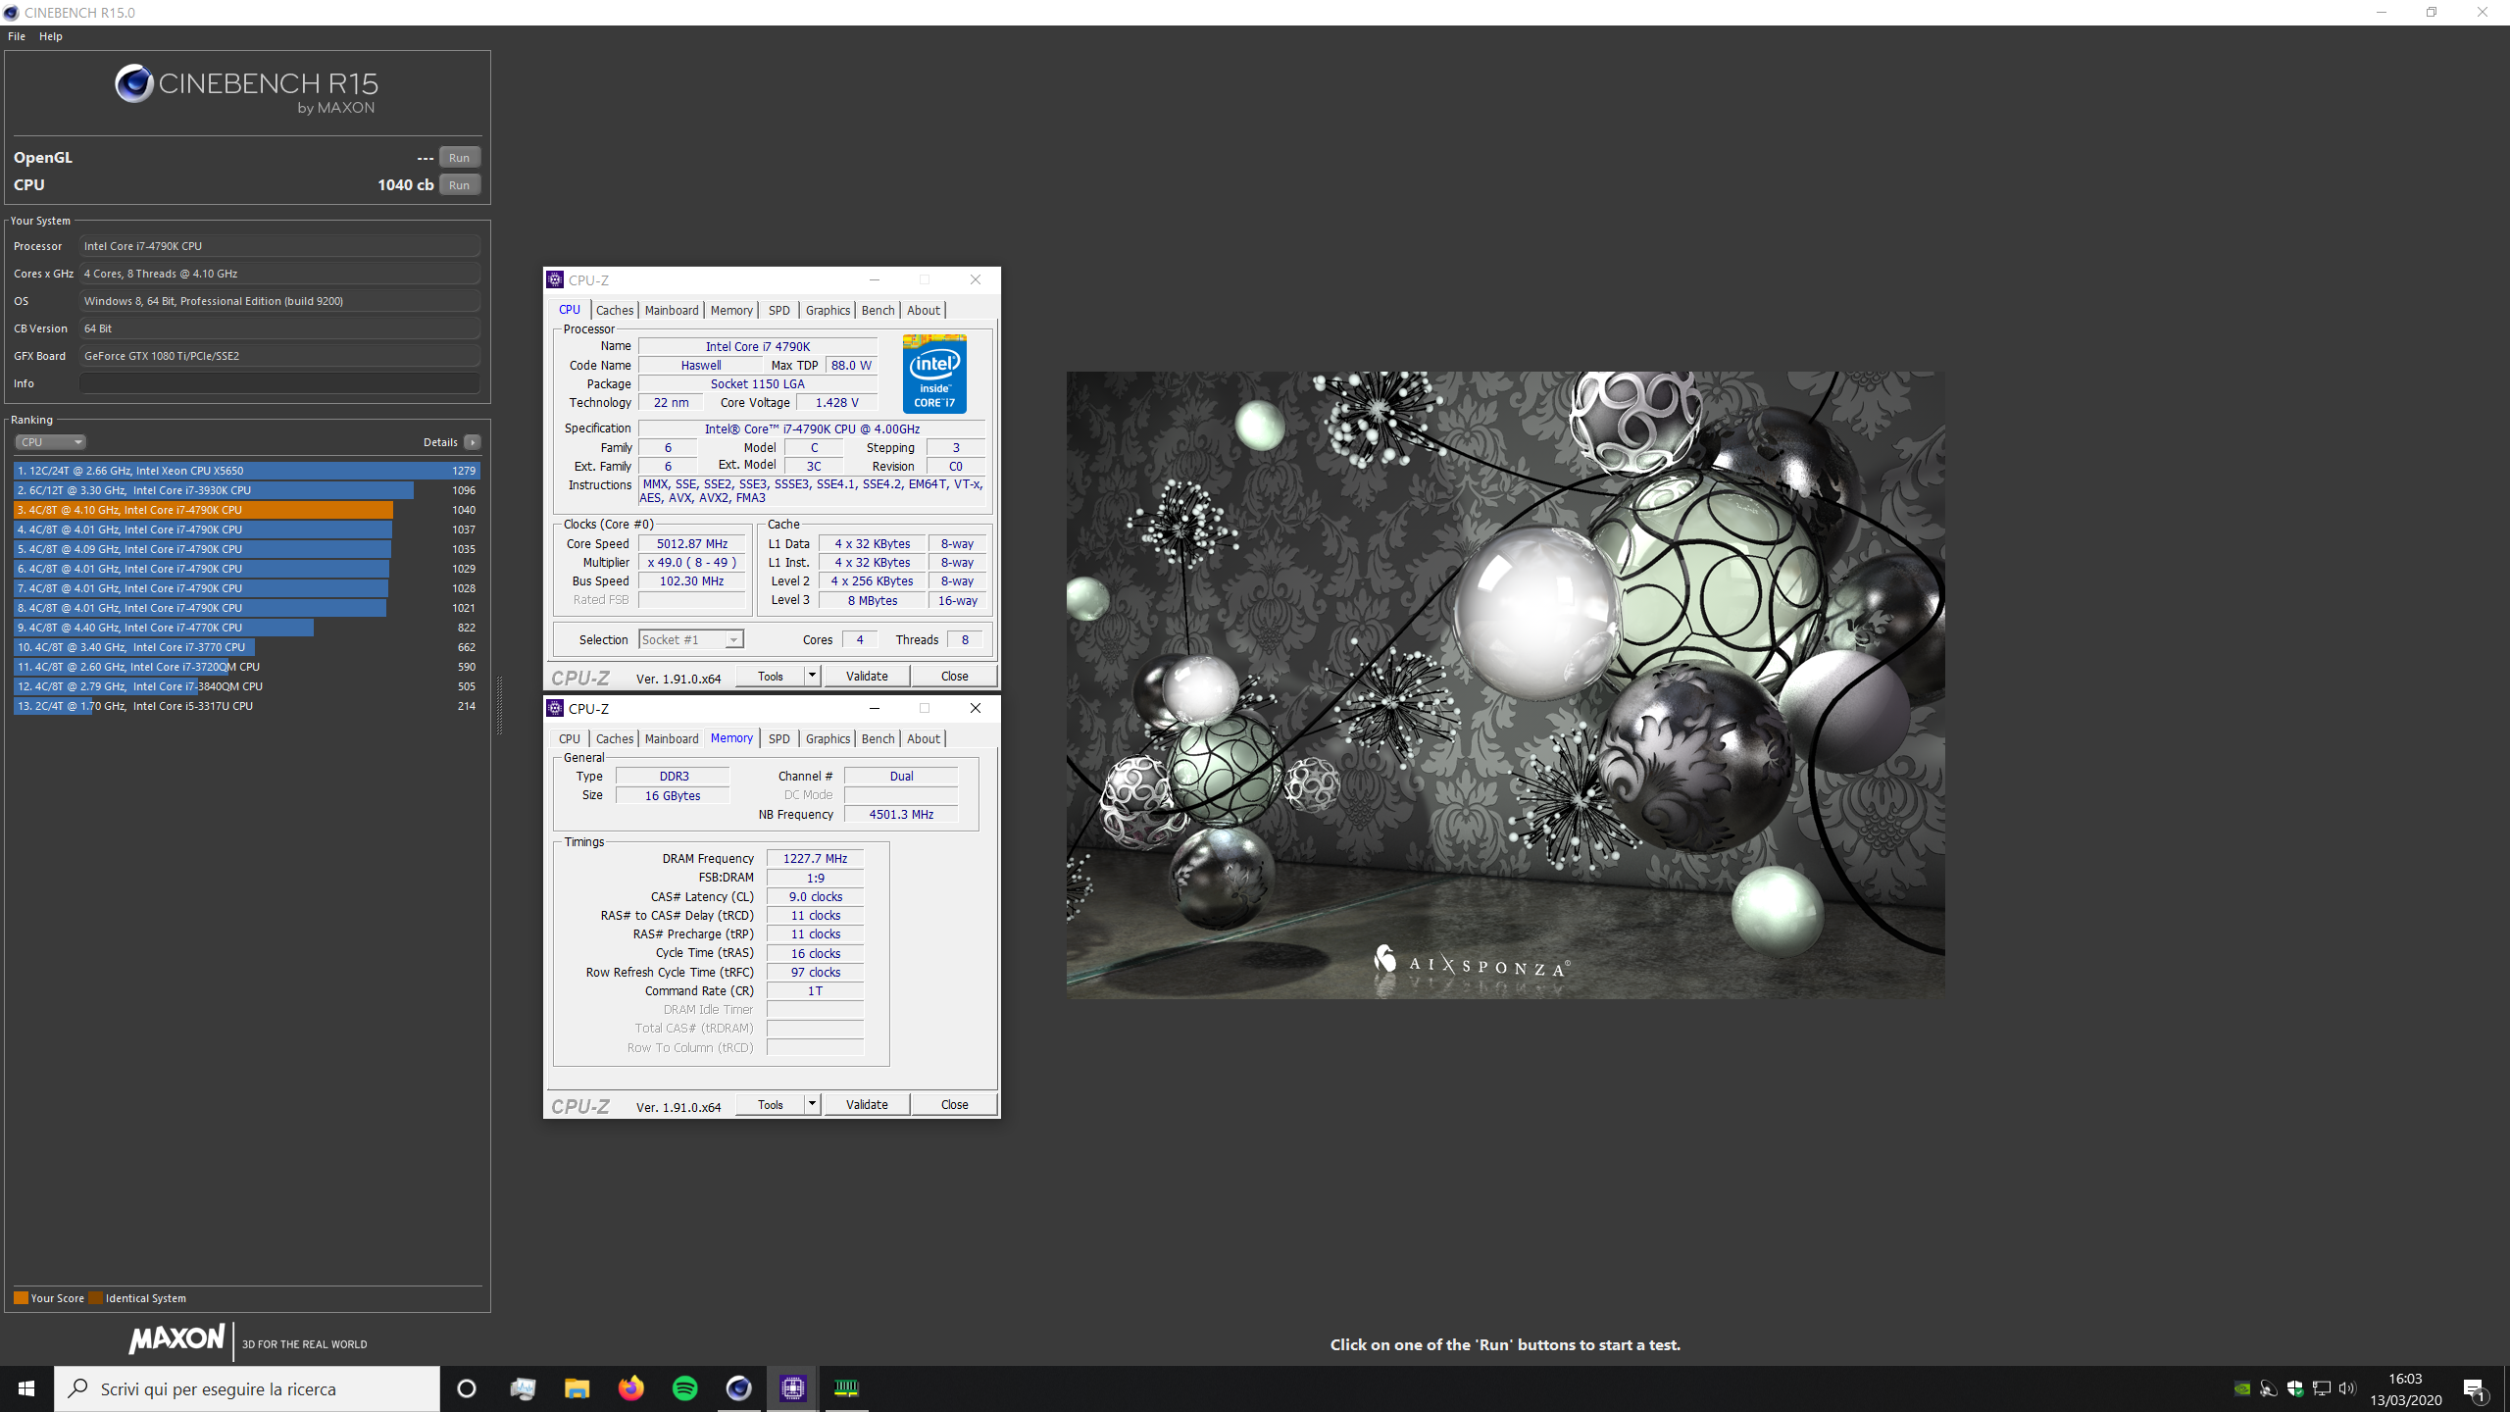
Task: Open SPD tab in lower CPU-Z window
Action: click(779, 738)
